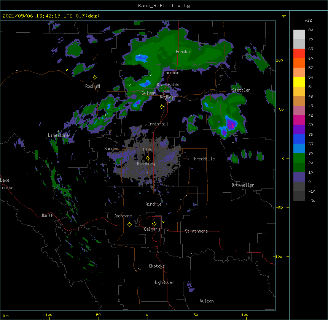
Task: Click the Lake Louise label
Action: [7, 184]
